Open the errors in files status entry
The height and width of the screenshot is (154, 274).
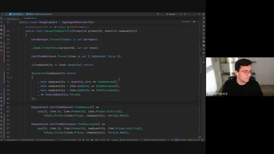[x=69, y=140]
